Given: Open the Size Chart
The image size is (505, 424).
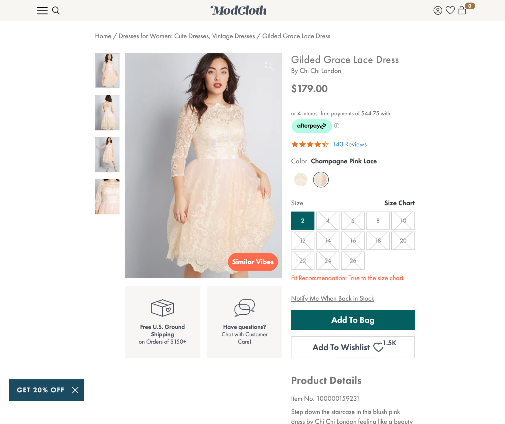Looking at the screenshot, I should pos(399,203).
